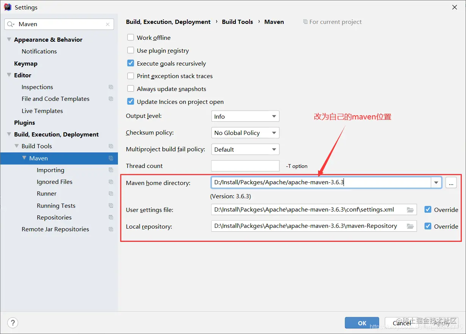Open the Checksum policy dropdown
This screenshot has height=334, width=466.
(x=245, y=133)
